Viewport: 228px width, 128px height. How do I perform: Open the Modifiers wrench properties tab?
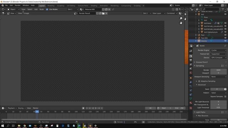(191, 82)
